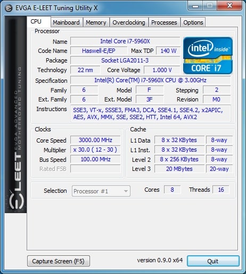
Task: Click the Package value Socket LGA2011-3
Action: pos(125,60)
